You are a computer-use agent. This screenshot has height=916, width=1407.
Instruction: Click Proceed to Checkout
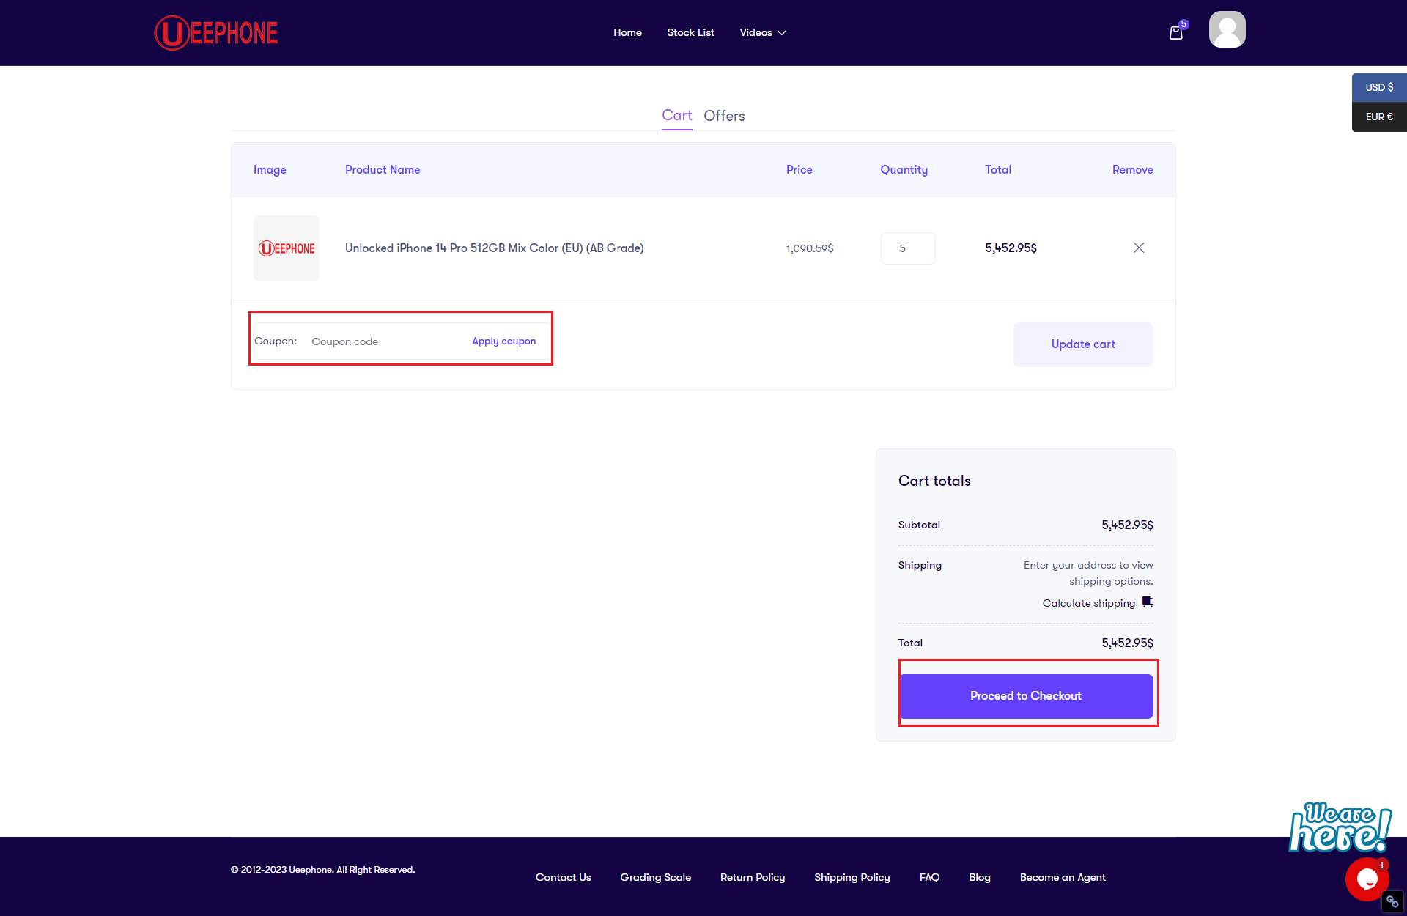[x=1026, y=696]
